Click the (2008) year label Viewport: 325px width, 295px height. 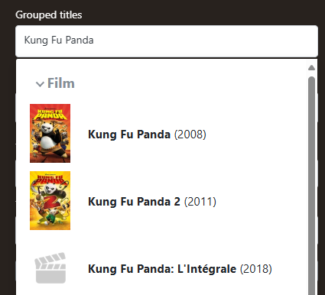point(190,135)
